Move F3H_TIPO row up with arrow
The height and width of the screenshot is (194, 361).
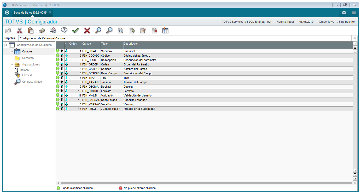62,78
